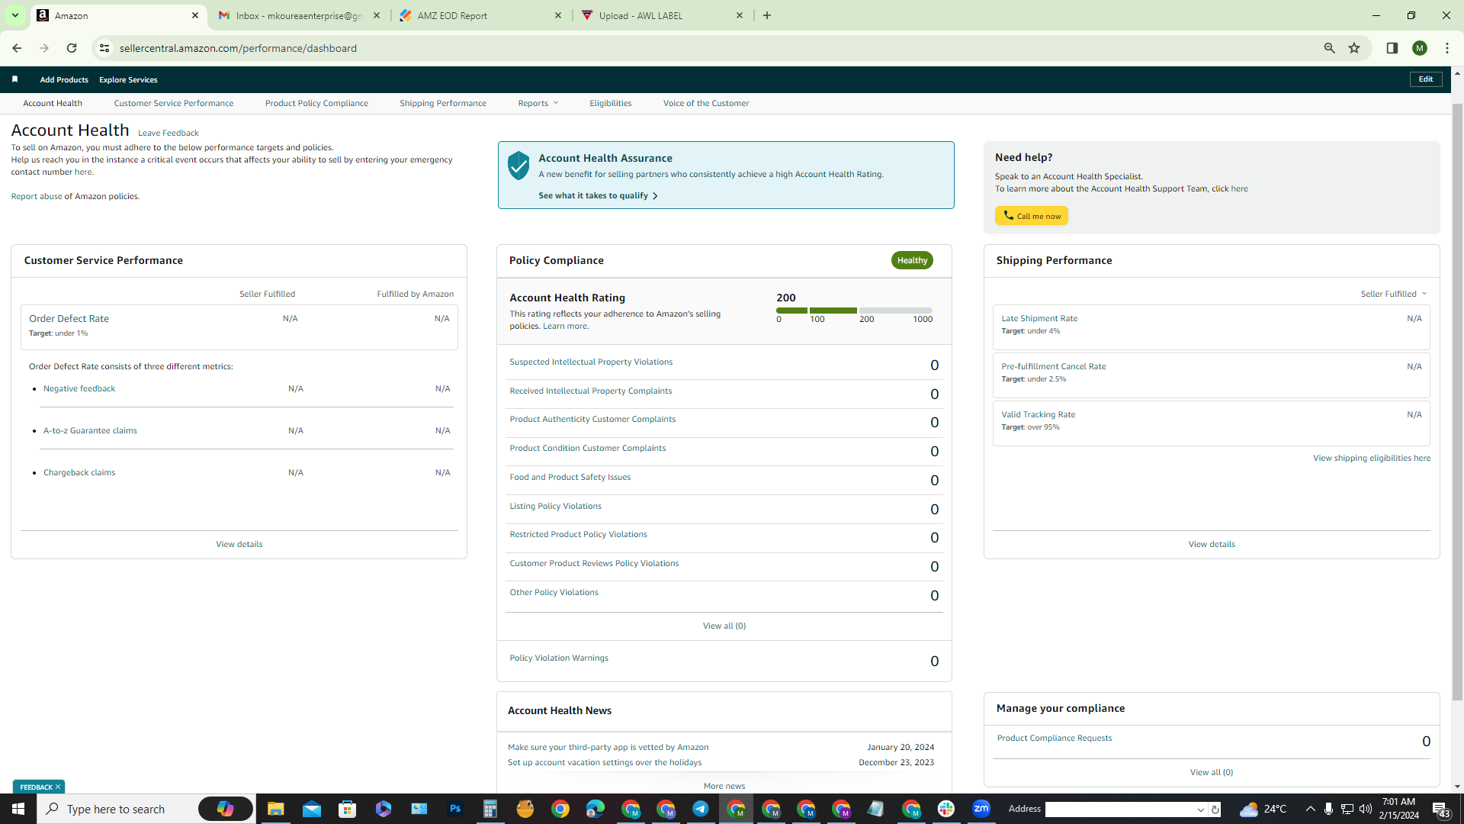This screenshot has height=824, width=1464.
Task: Click See what it takes to qualify
Action: [598, 196]
